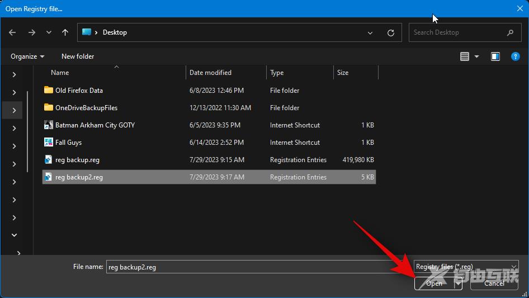Select Batman Arkham City GOTY shortcut icon
The image size is (529, 298).
[49, 125]
